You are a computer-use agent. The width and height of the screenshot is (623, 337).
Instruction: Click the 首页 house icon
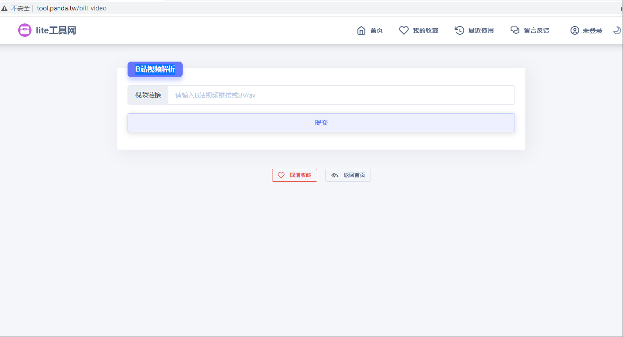(361, 30)
